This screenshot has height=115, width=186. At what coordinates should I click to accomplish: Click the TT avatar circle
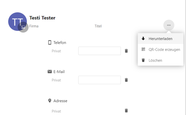click(x=17, y=22)
